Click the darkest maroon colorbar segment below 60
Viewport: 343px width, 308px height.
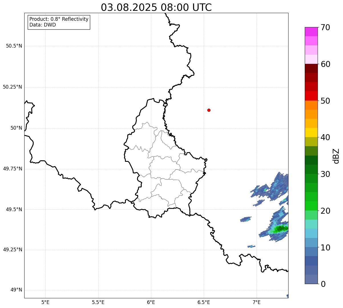point(311,68)
